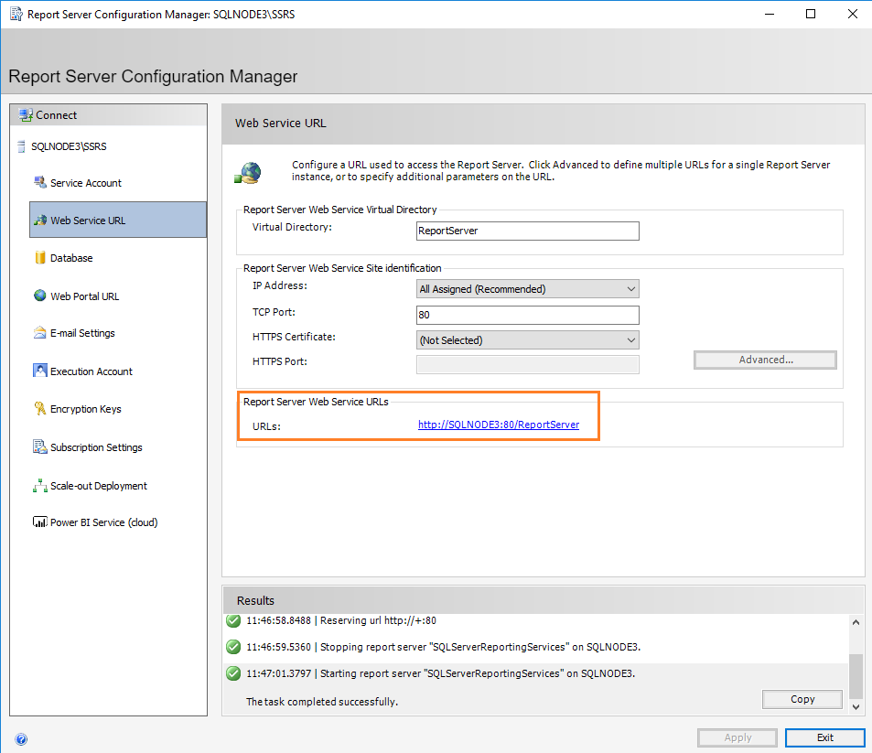
Task: Open the IP Address dropdown
Action: pos(528,289)
